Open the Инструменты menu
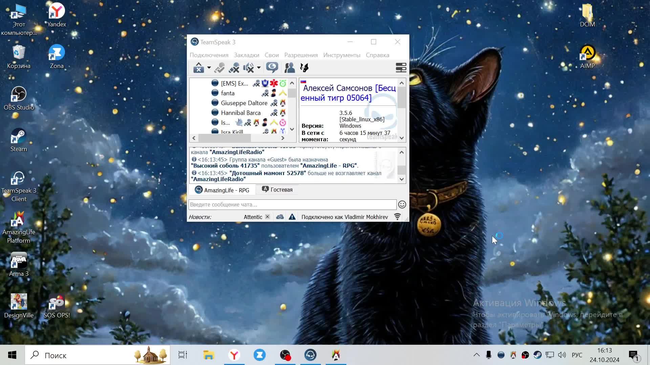The width and height of the screenshot is (650, 365). pyautogui.click(x=341, y=55)
